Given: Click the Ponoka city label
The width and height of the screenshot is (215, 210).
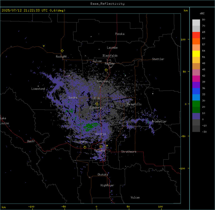Looking at the screenshot, I should (120, 34).
